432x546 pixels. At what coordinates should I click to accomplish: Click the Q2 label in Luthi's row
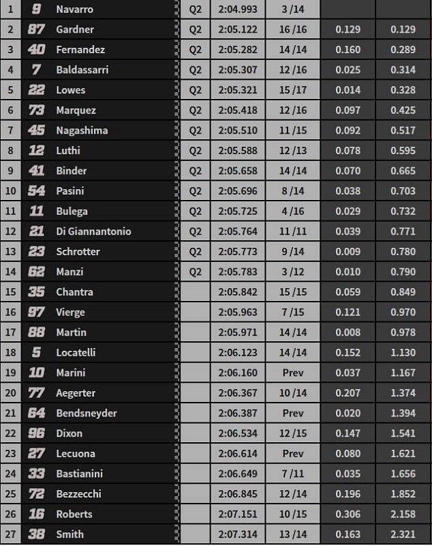[x=196, y=150]
